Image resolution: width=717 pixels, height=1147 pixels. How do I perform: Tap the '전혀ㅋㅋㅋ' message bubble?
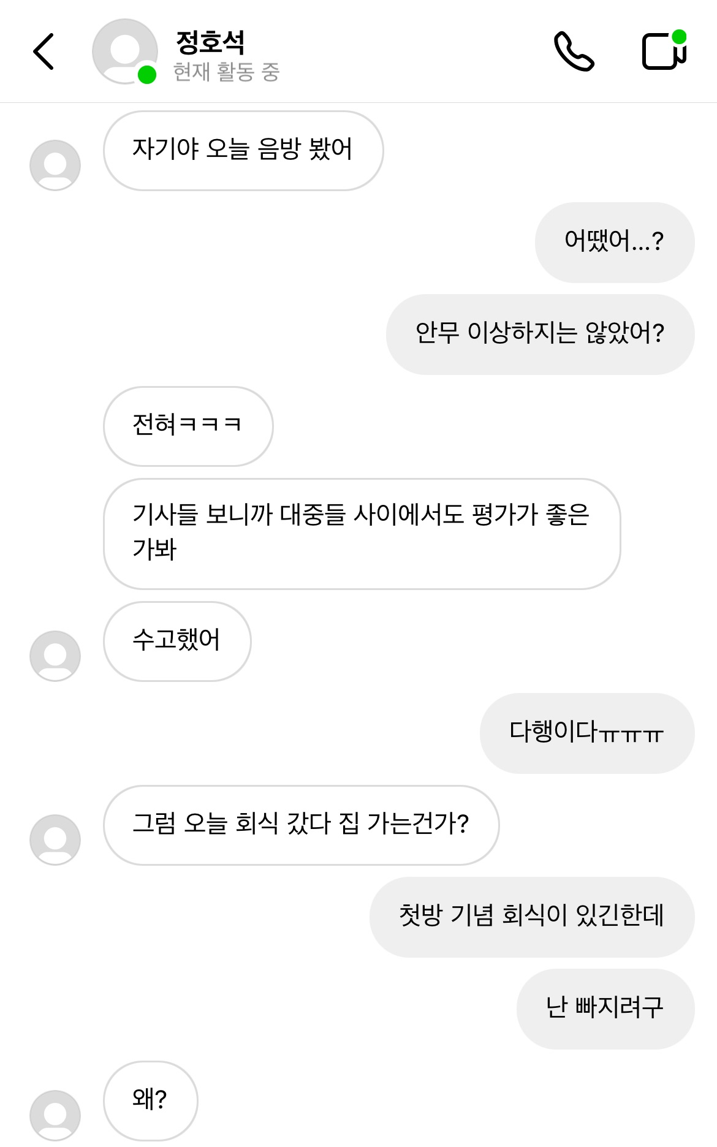(188, 426)
